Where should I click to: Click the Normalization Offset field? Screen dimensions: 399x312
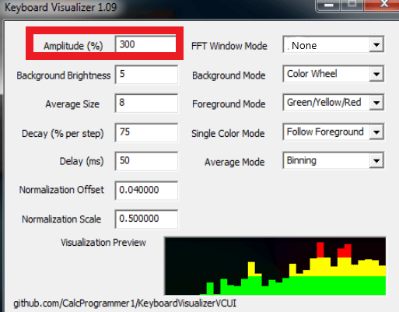tap(146, 191)
